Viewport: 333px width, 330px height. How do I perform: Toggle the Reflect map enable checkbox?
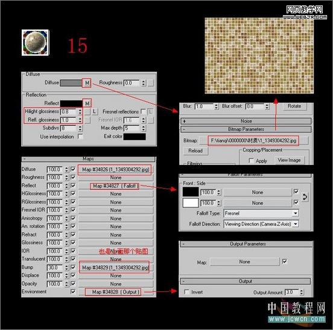click(73, 186)
